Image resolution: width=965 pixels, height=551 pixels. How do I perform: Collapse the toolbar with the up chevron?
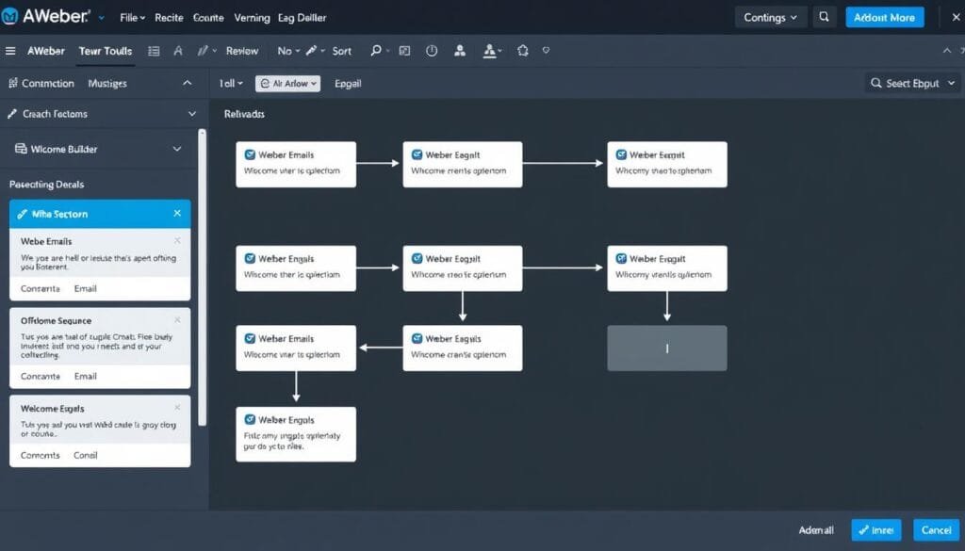coord(947,51)
